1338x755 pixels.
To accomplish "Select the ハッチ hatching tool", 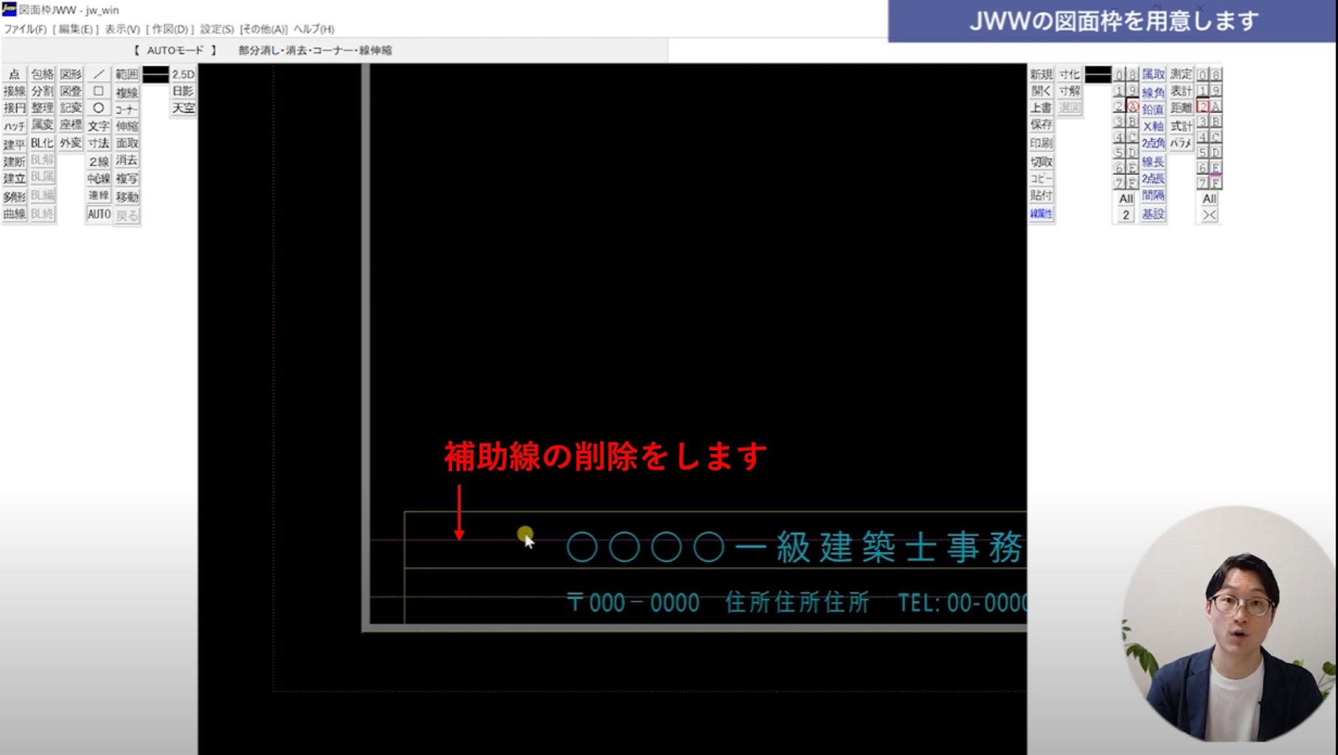I will click(x=14, y=125).
